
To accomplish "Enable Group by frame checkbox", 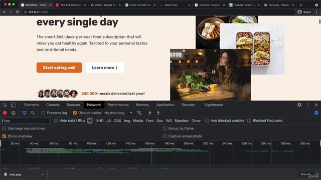I will [165, 128].
